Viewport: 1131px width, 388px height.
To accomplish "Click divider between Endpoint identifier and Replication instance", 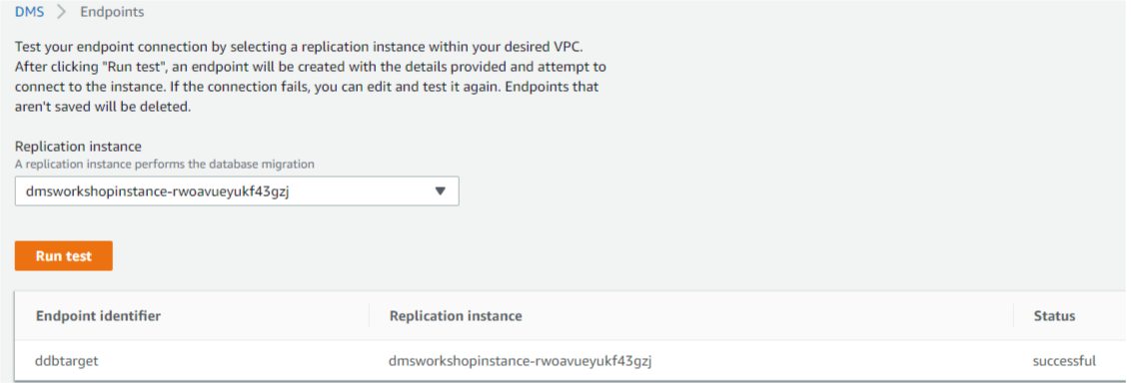I will coord(369,316).
